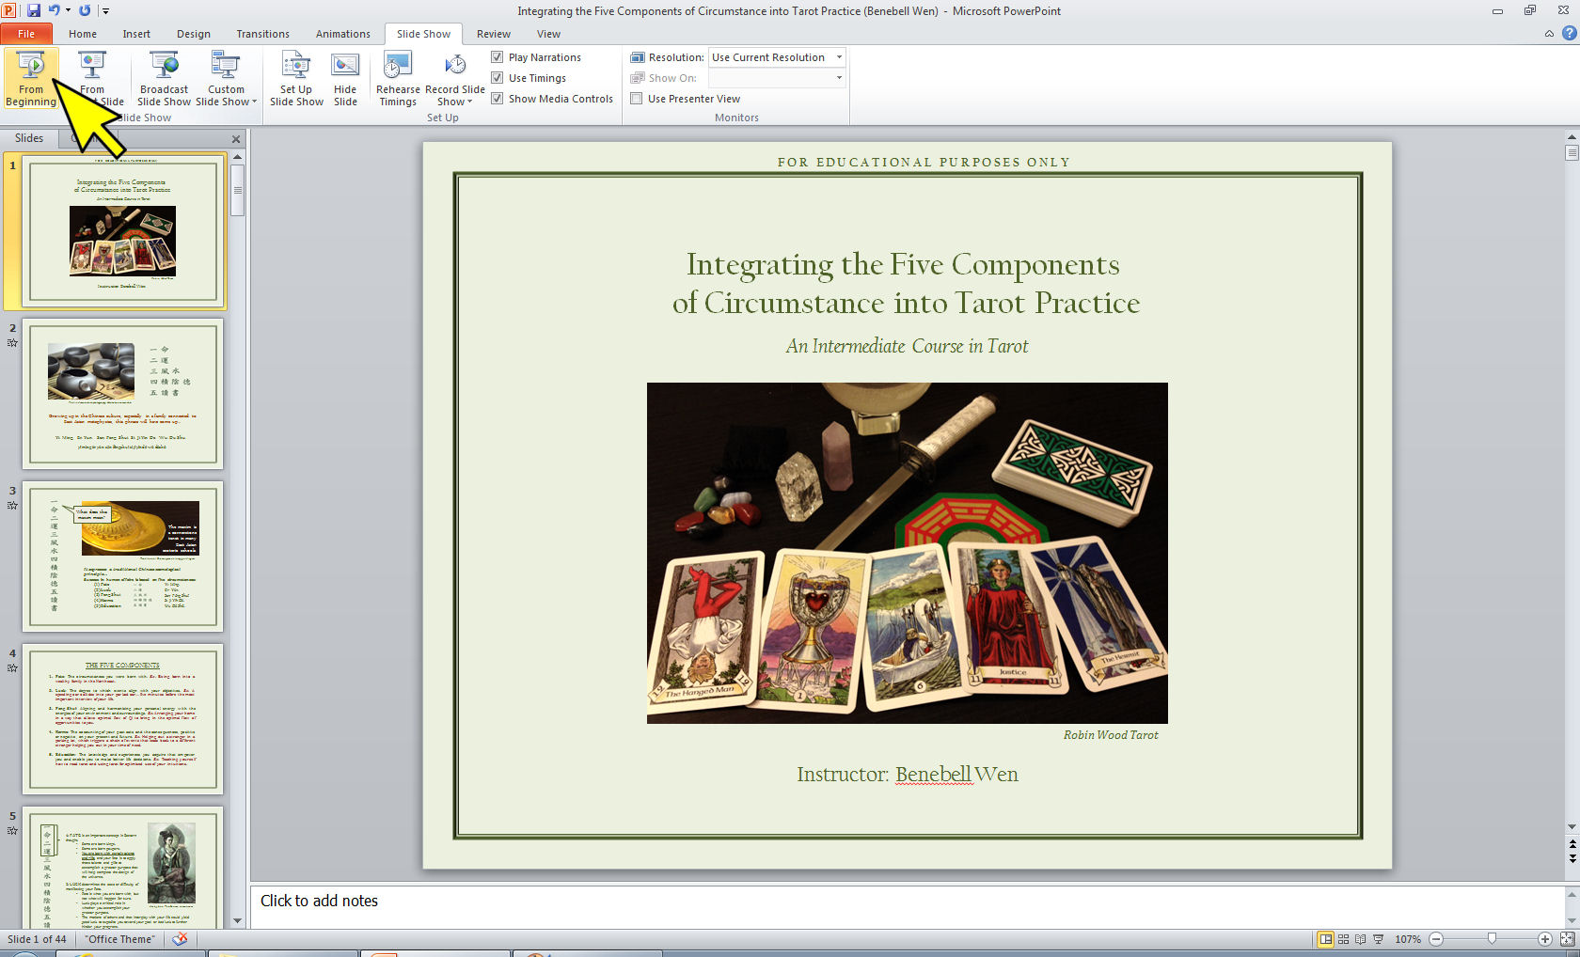Select slide 4 thumbnail in Slides pane
The image size is (1580, 957).
(122, 718)
